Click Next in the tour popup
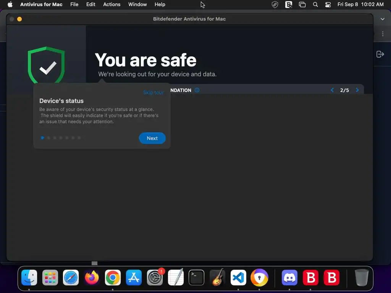Image resolution: width=391 pixels, height=293 pixels. (152, 138)
